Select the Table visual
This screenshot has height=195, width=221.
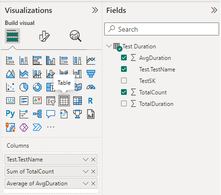tap(64, 101)
